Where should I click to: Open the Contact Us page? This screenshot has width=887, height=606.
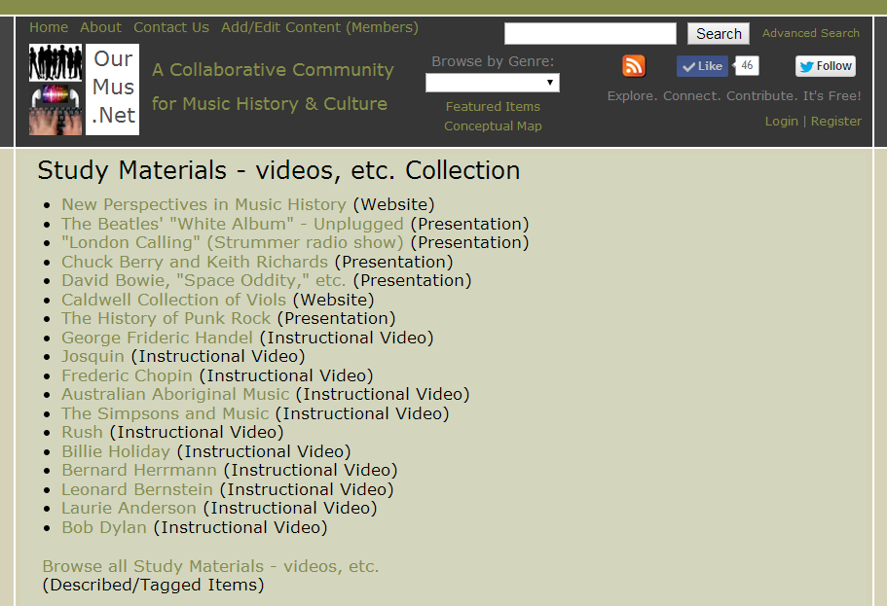coord(171,27)
